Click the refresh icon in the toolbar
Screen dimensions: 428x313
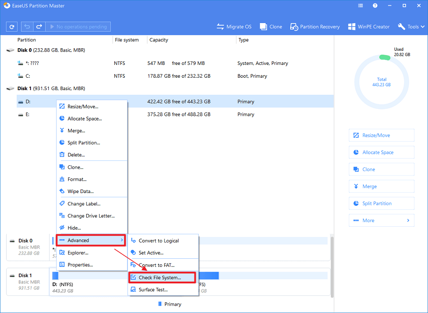(12, 26)
